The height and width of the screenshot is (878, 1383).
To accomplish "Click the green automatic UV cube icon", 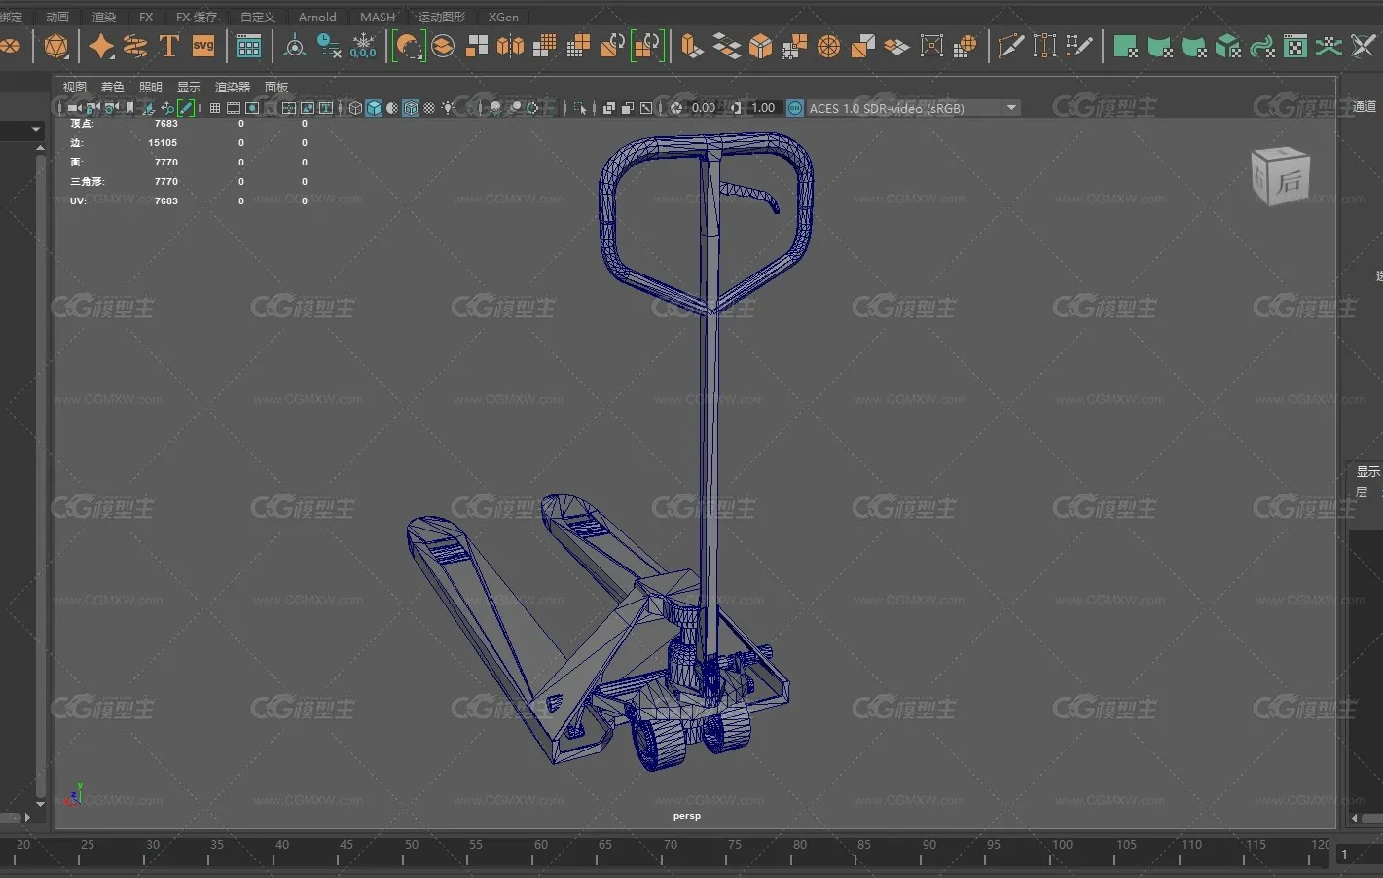I will [x=1228, y=46].
